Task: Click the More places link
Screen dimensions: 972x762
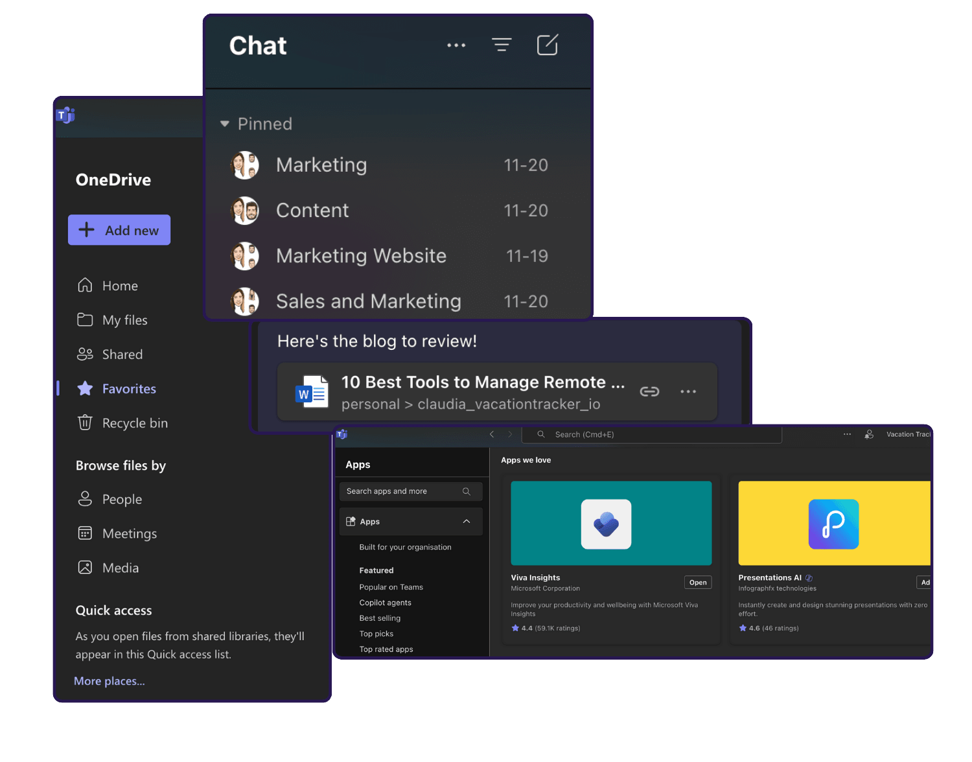Action: (110, 681)
